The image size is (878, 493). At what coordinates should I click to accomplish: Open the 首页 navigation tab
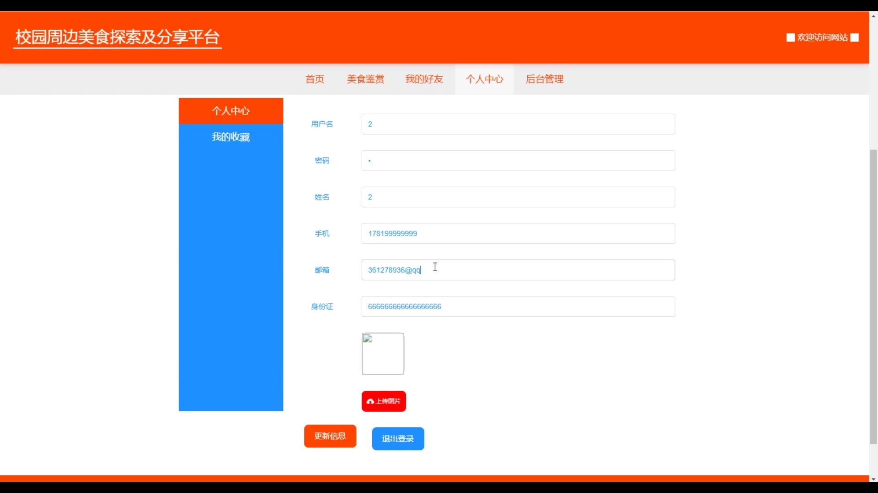[x=315, y=79]
